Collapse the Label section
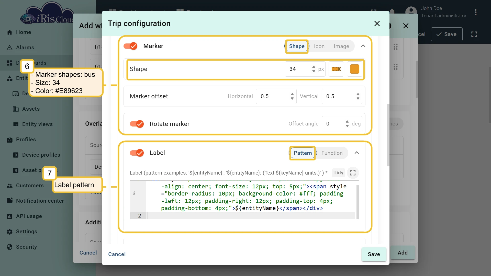 click(357, 153)
